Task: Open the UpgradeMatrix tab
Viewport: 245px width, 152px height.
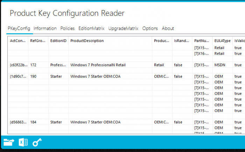Action: (x=123, y=28)
